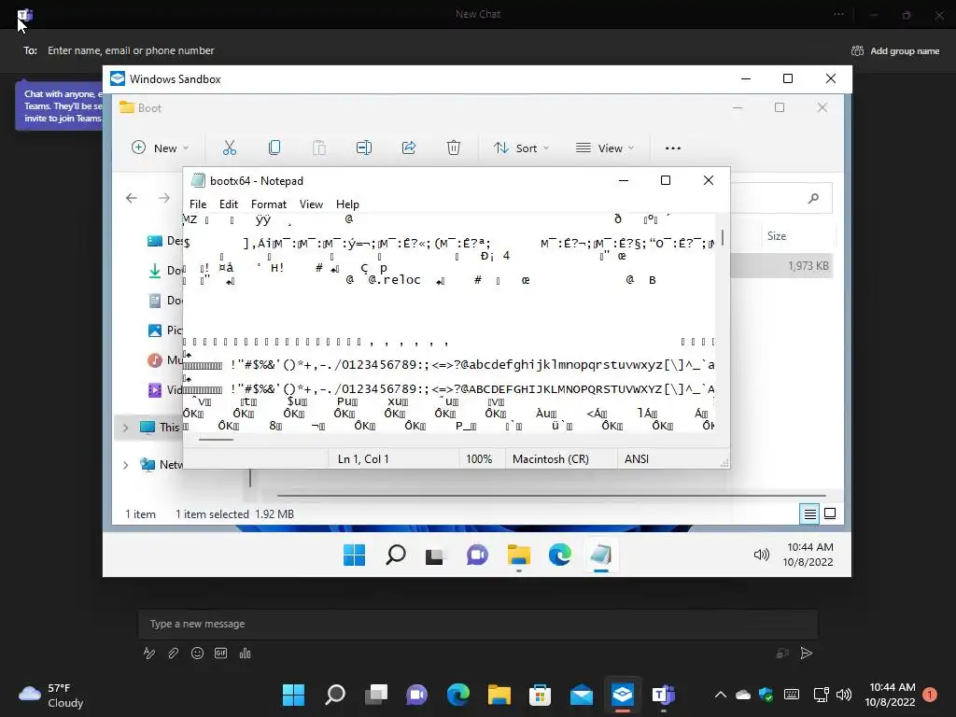Click ANSI encoding in Notepad status bar
The width and height of the screenshot is (956, 717).
(x=637, y=459)
